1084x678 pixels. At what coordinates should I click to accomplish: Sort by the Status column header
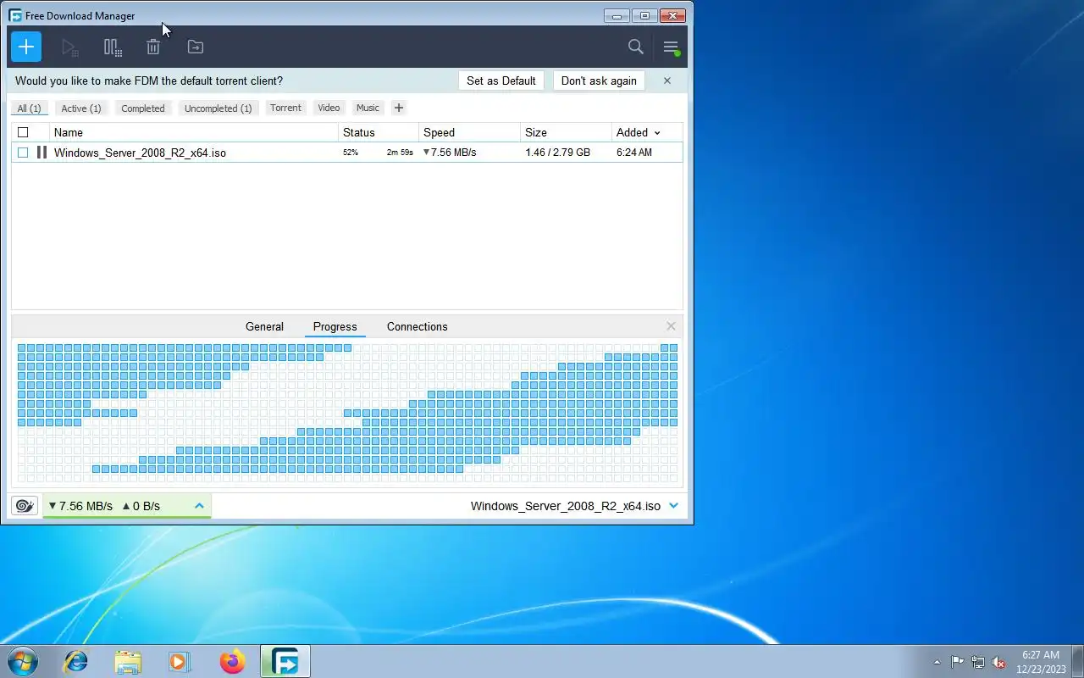tap(379, 132)
